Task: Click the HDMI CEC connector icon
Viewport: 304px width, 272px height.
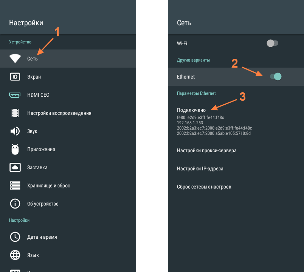Action: [x=15, y=95]
